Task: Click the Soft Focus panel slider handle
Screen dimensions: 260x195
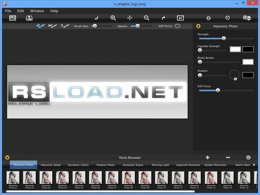Action: point(218,90)
